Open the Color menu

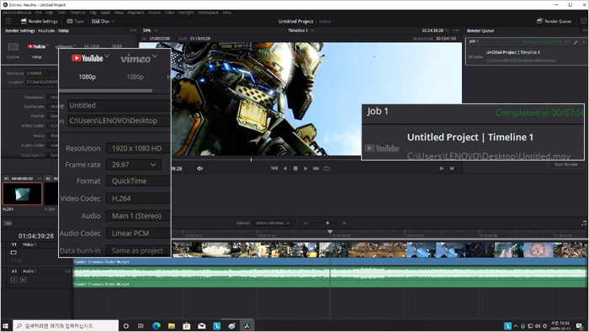point(169,13)
